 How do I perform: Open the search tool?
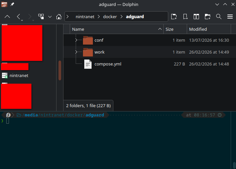pyautogui.click(x=219, y=17)
